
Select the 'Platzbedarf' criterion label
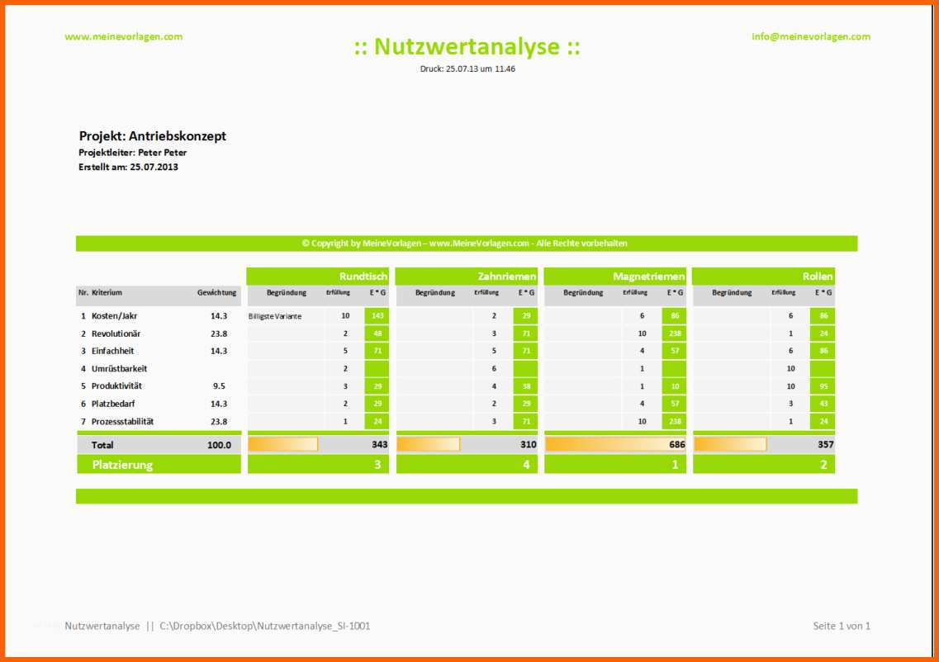click(x=113, y=404)
